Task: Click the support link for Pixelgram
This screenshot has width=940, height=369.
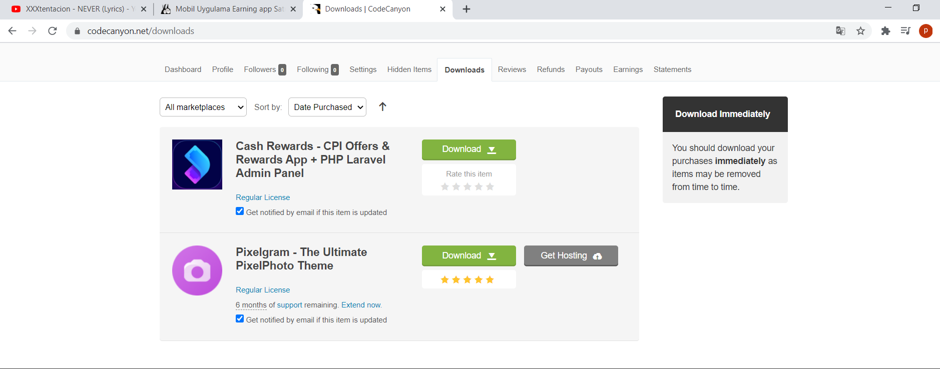Action: (x=290, y=305)
